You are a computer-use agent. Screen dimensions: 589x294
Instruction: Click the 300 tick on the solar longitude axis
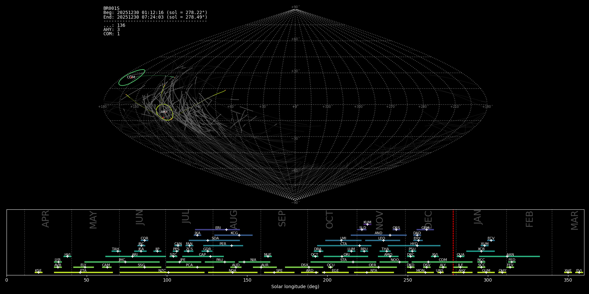coord(488,280)
